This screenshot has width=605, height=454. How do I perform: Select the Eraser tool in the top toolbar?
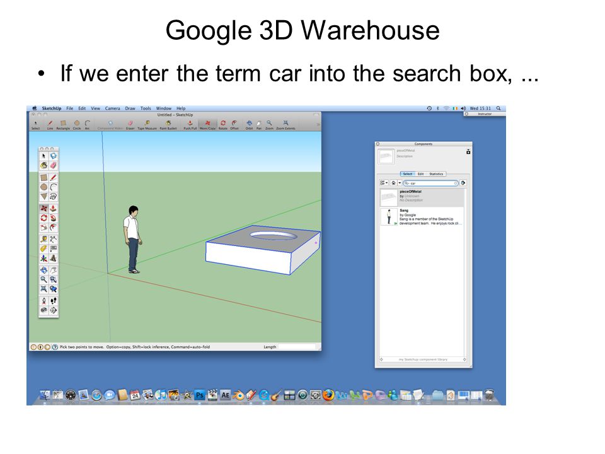(130, 124)
